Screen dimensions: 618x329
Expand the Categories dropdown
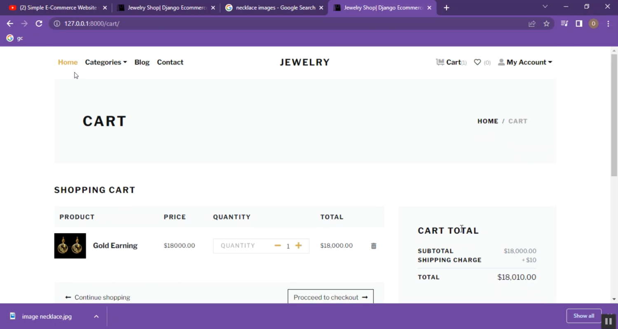tap(106, 62)
